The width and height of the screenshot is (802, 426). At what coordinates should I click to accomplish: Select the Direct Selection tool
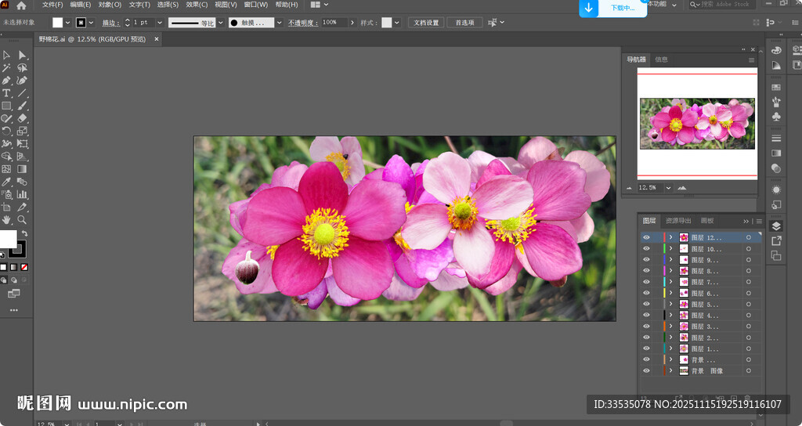pyautogui.click(x=22, y=55)
